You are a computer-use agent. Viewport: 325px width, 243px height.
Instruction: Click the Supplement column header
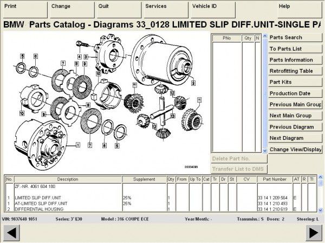coord(144,179)
